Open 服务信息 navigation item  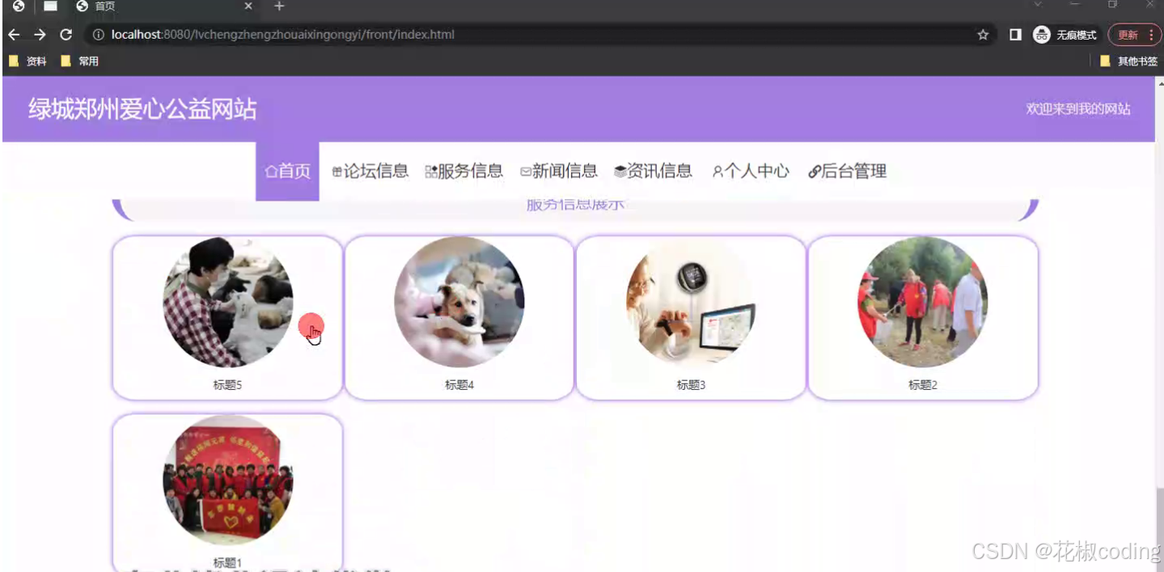(x=464, y=171)
